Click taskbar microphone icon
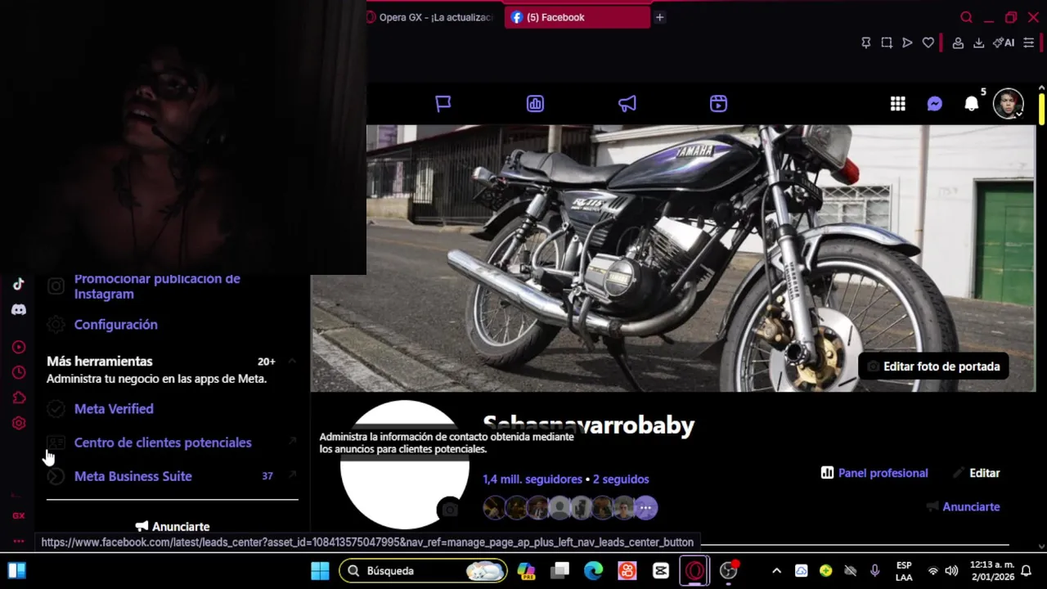Viewport: 1047px width, 589px height. point(874,571)
